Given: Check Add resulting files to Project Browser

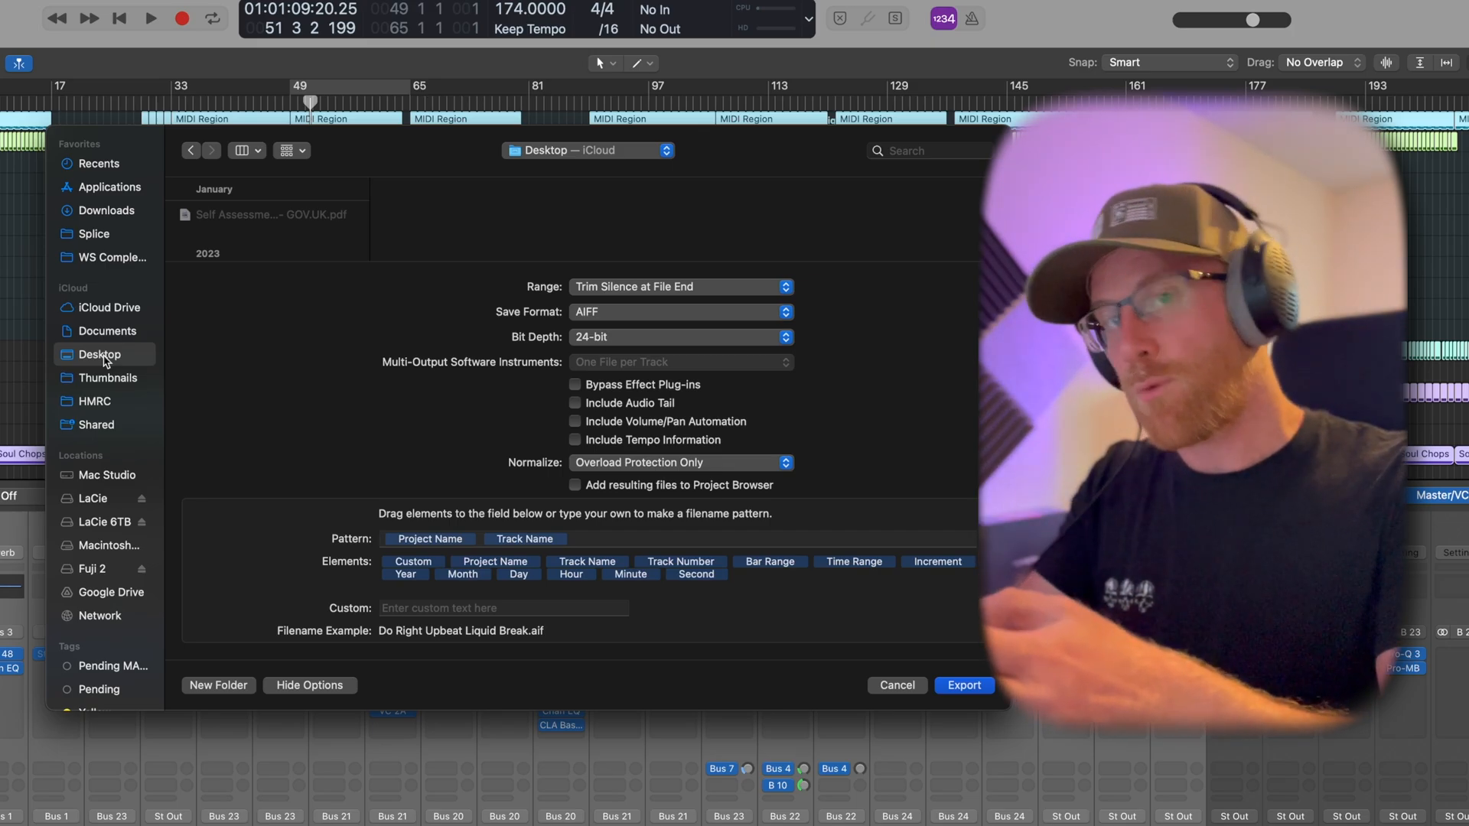Looking at the screenshot, I should click(x=575, y=485).
